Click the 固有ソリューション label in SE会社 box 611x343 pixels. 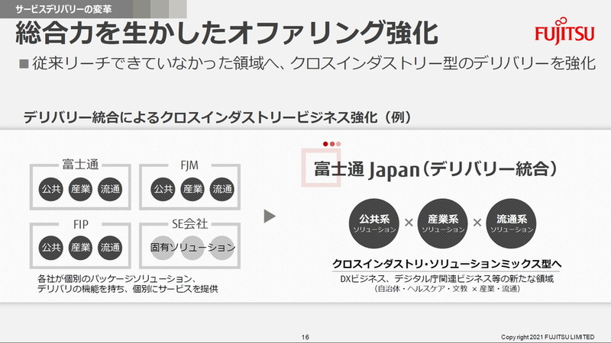[192, 247]
